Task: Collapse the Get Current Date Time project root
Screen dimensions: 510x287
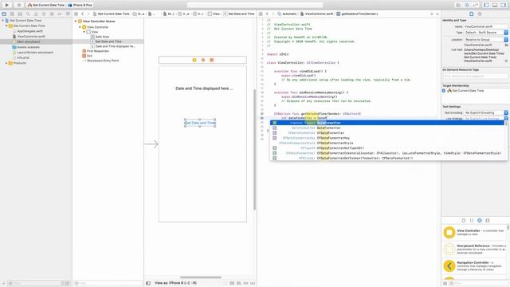Action: point(3,21)
